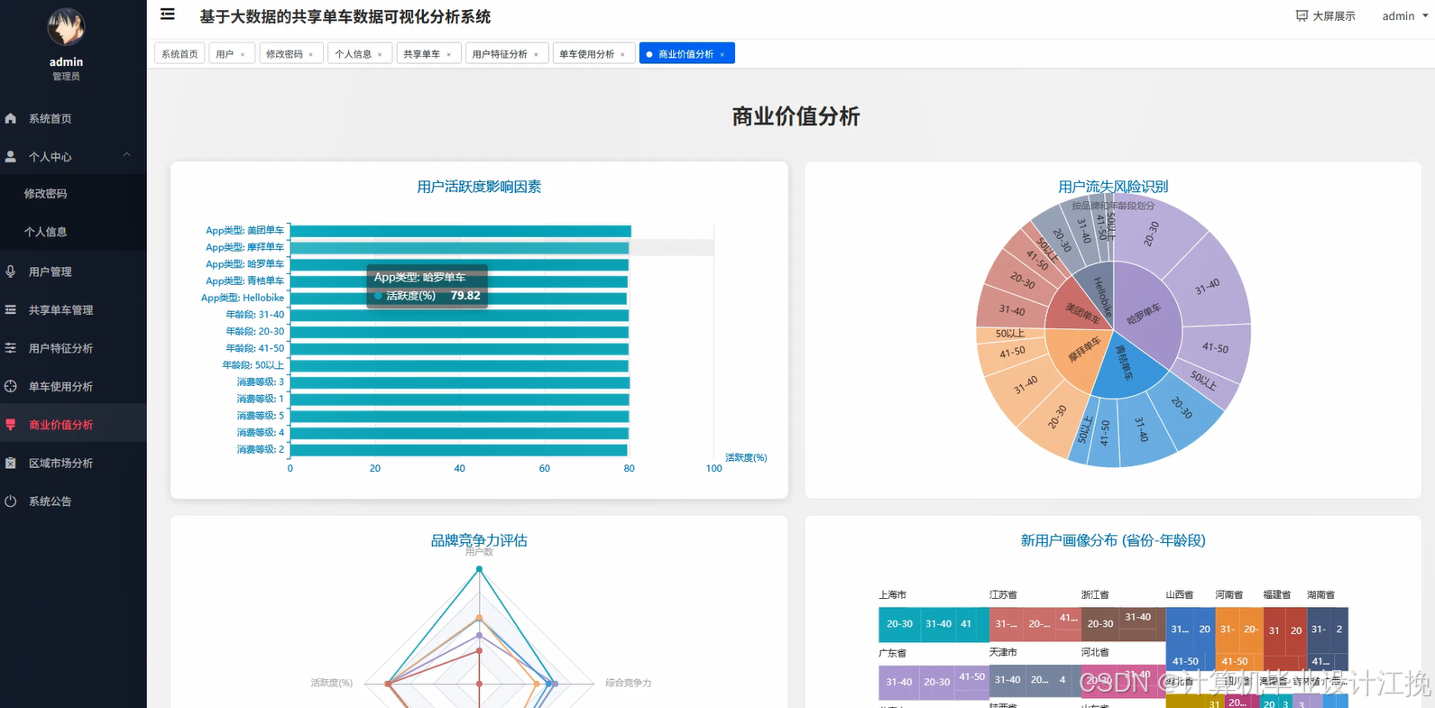Click the microphone icon beside 用户管理

(11, 271)
